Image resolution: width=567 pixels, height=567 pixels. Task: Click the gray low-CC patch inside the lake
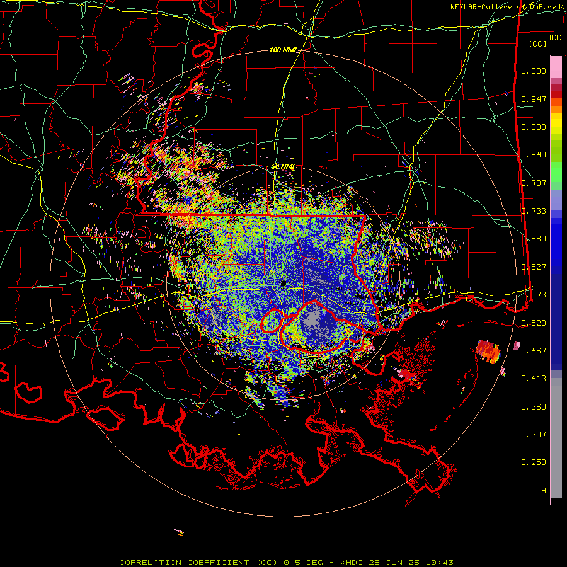(x=312, y=320)
